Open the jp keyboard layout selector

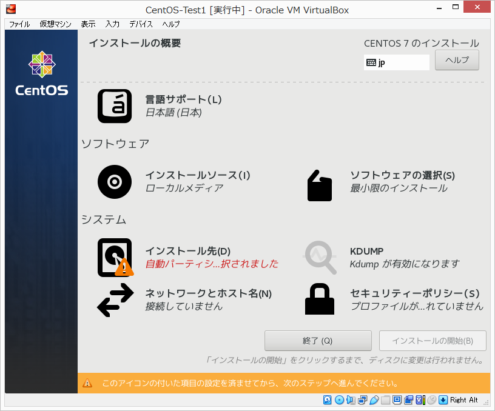tap(396, 61)
